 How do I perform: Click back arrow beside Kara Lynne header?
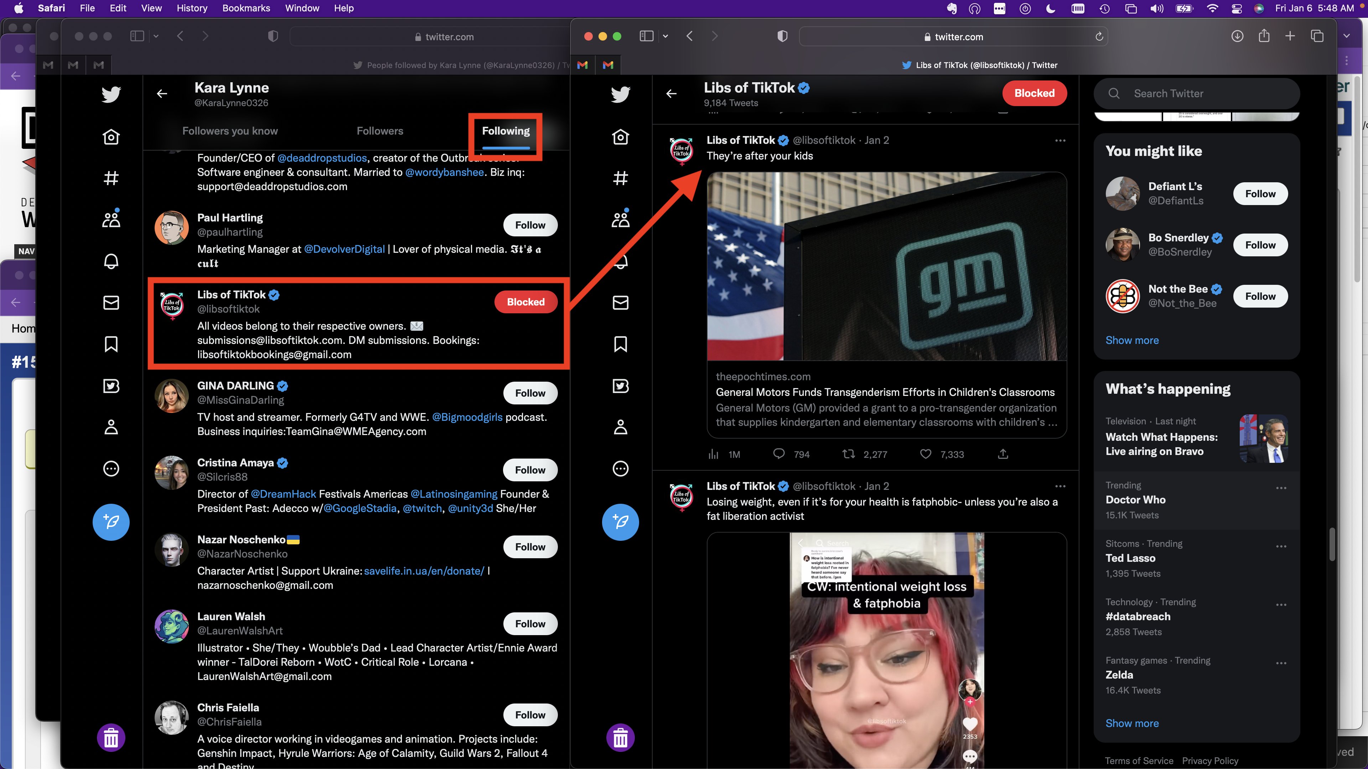click(x=162, y=93)
